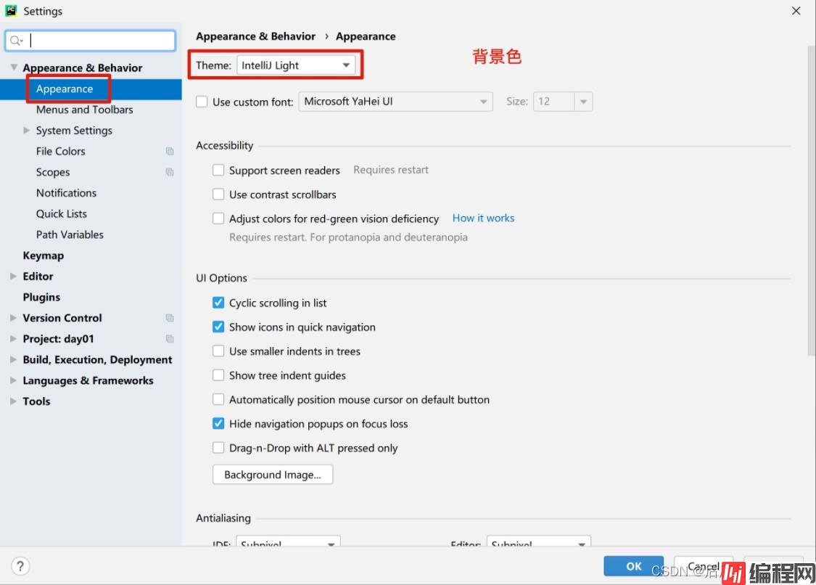816x585 pixels.
Task: Enable Show tree indent guides
Action: (218, 375)
